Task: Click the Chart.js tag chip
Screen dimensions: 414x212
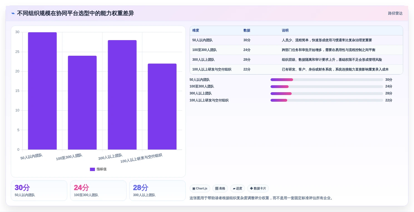Action: (200, 189)
